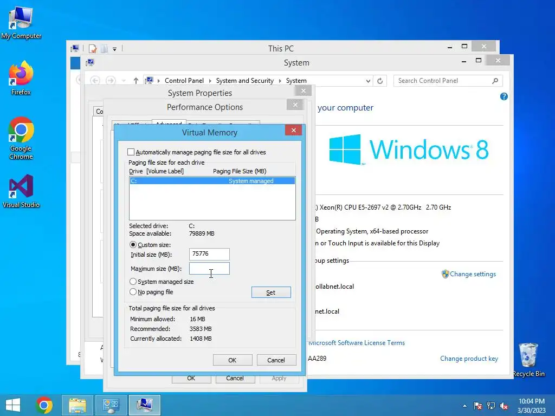This screenshot has width=555, height=416.
Task: Click the network icon in system tray
Action: (491, 406)
